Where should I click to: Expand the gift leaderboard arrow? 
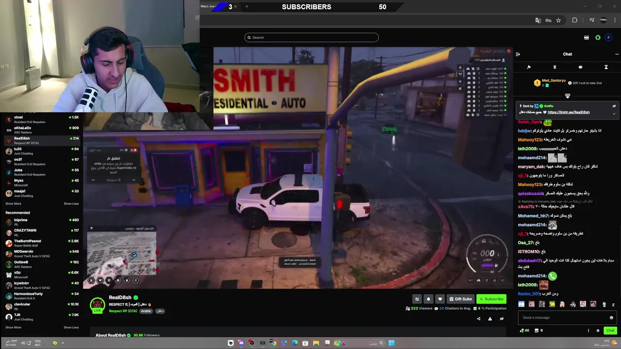(x=567, y=96)
